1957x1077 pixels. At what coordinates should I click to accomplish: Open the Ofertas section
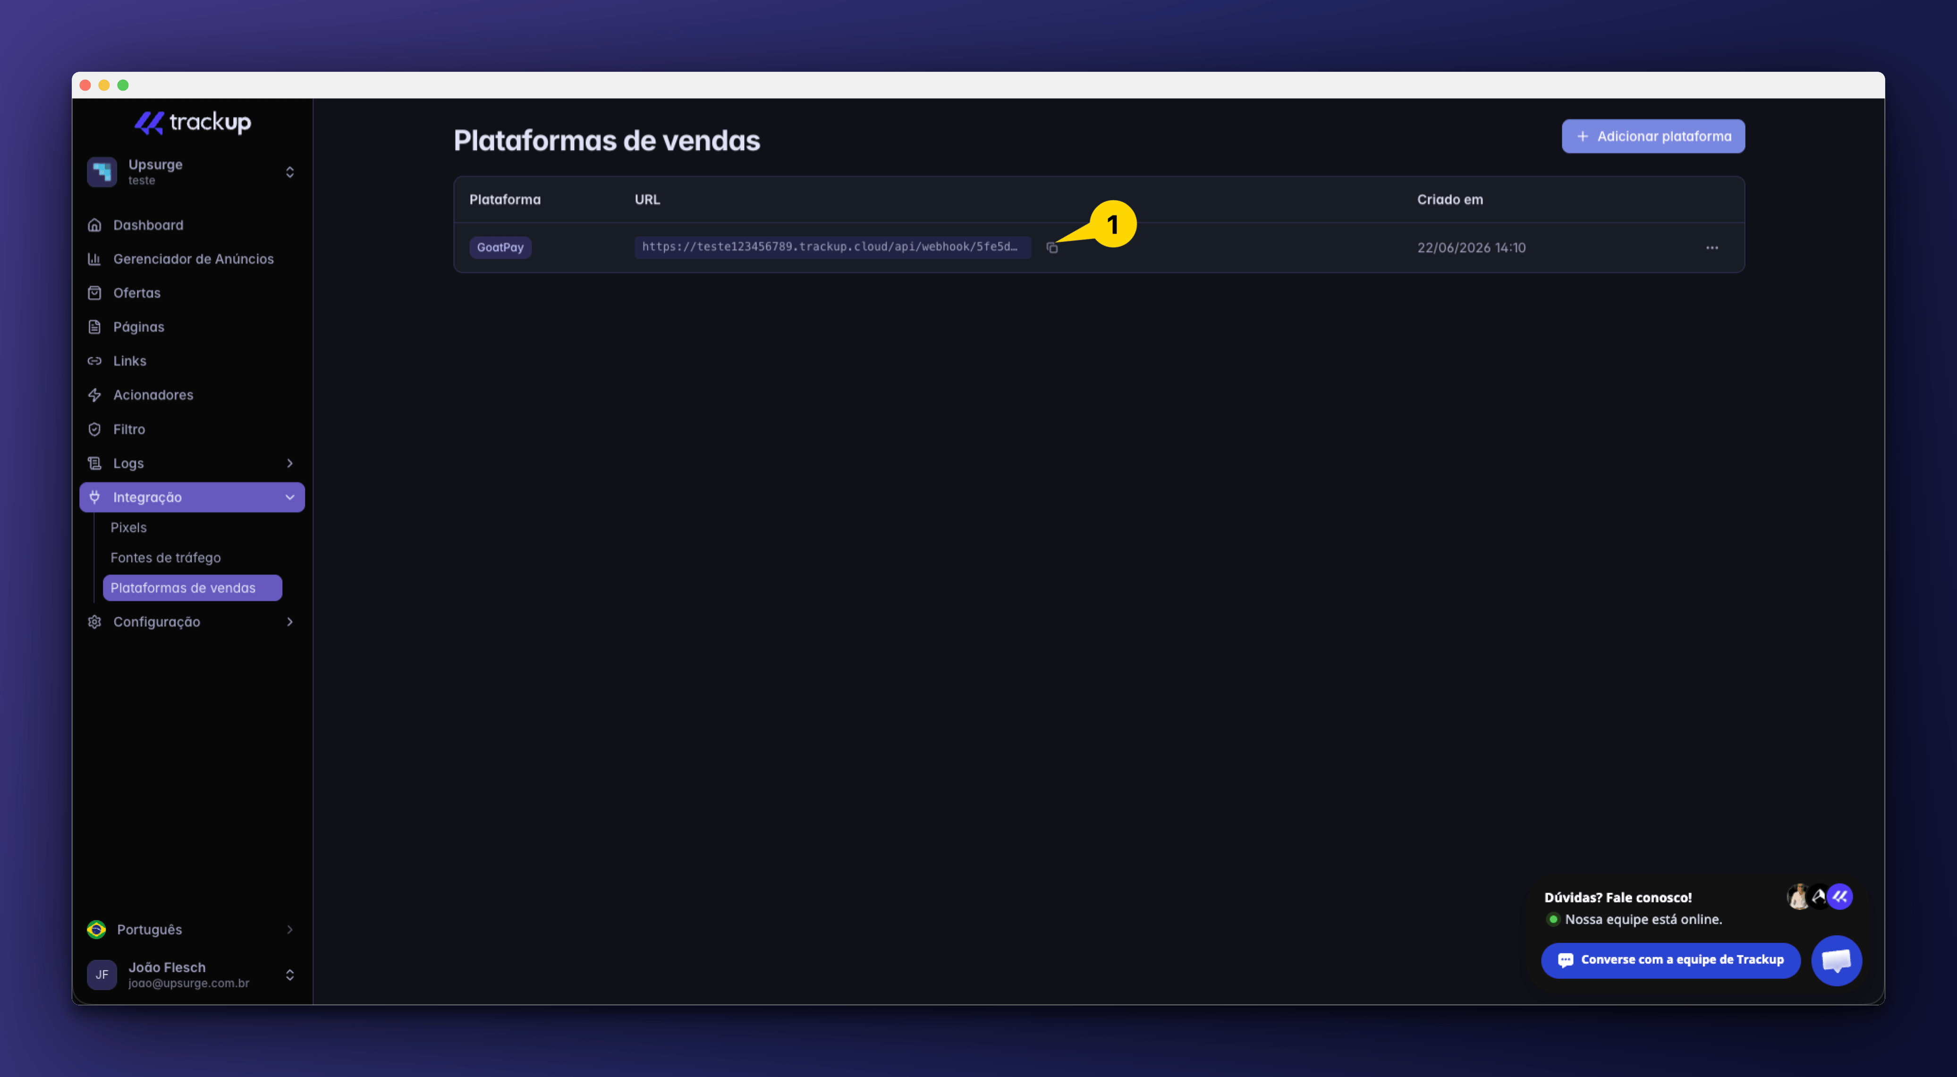pyautogui.click(x=192, y=293)
